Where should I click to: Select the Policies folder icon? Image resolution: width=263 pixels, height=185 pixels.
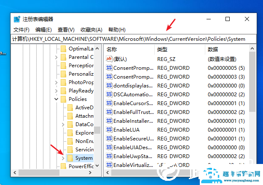click(63, 99)
